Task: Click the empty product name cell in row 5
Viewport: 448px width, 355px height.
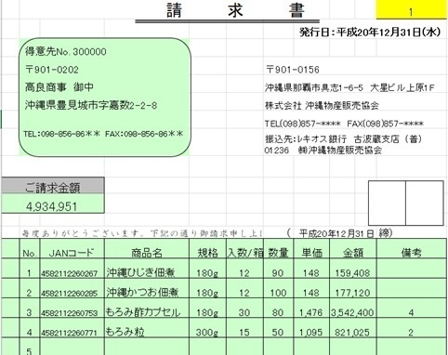Action: (x=147, y=347)
